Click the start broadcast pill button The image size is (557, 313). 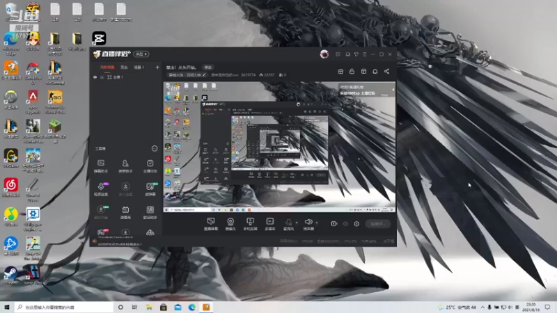coord(378,224)
